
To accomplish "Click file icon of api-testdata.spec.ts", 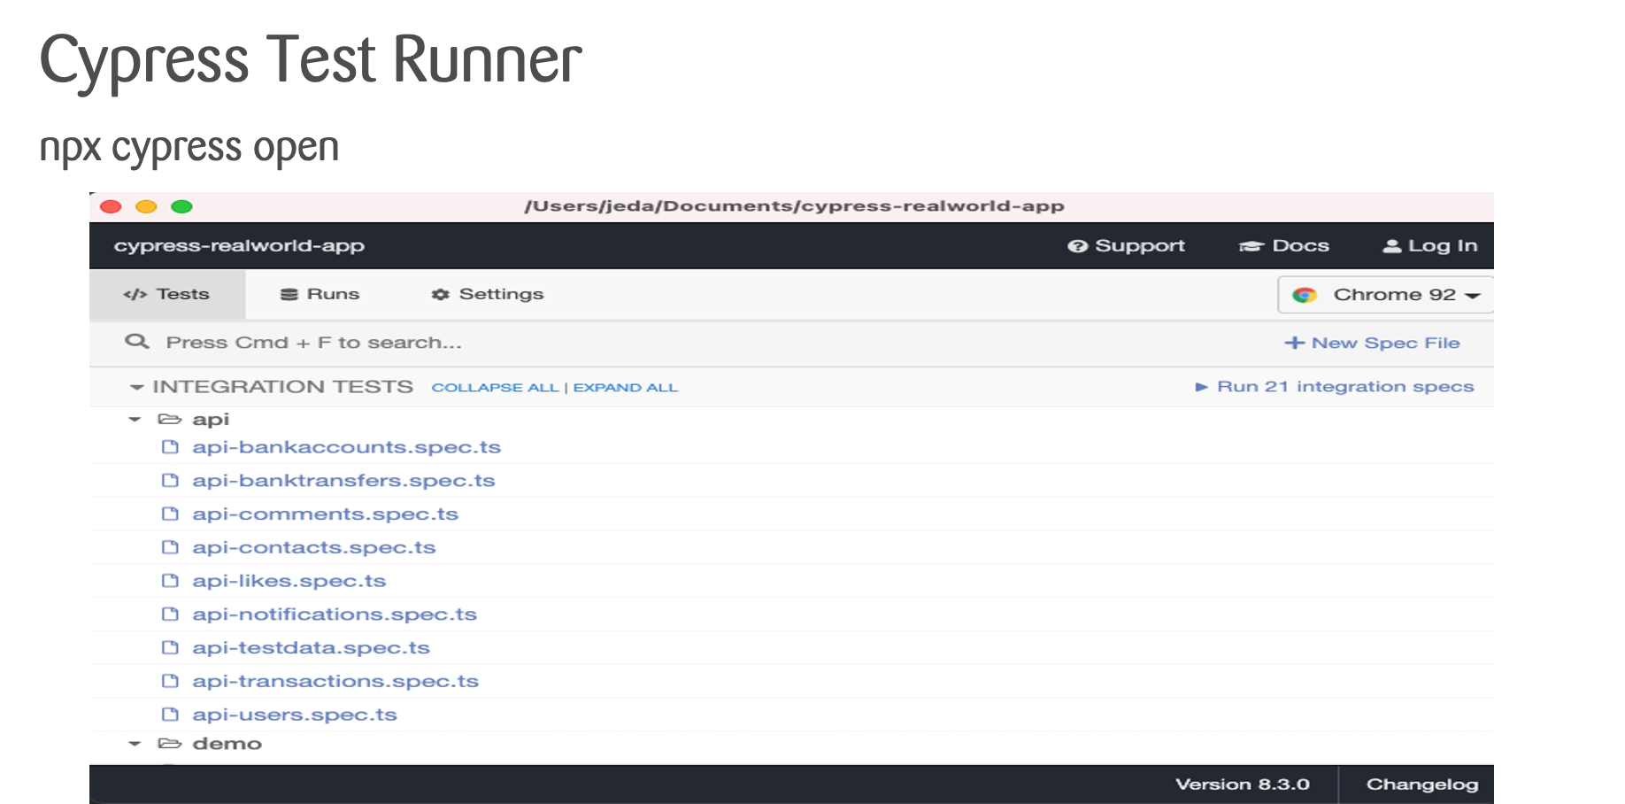I will tap(170, 648).
